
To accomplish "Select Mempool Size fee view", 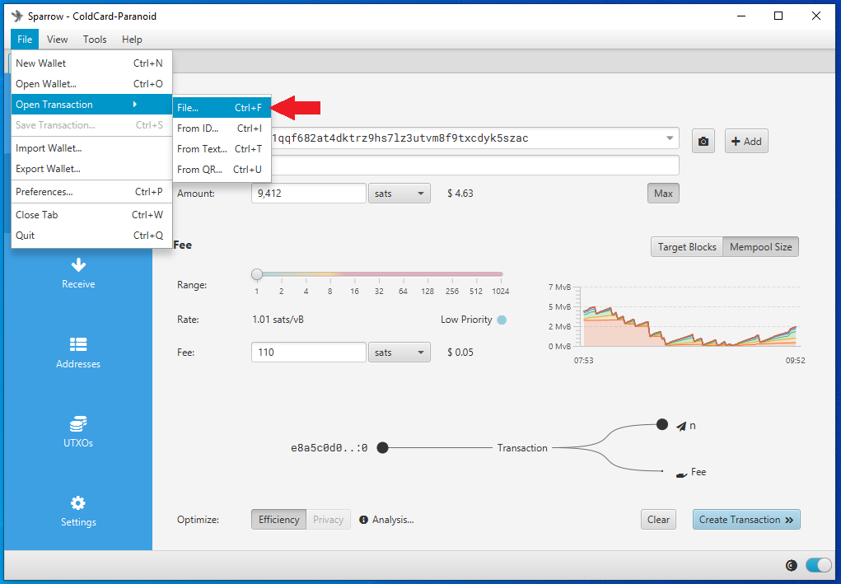I will [760, 247].
